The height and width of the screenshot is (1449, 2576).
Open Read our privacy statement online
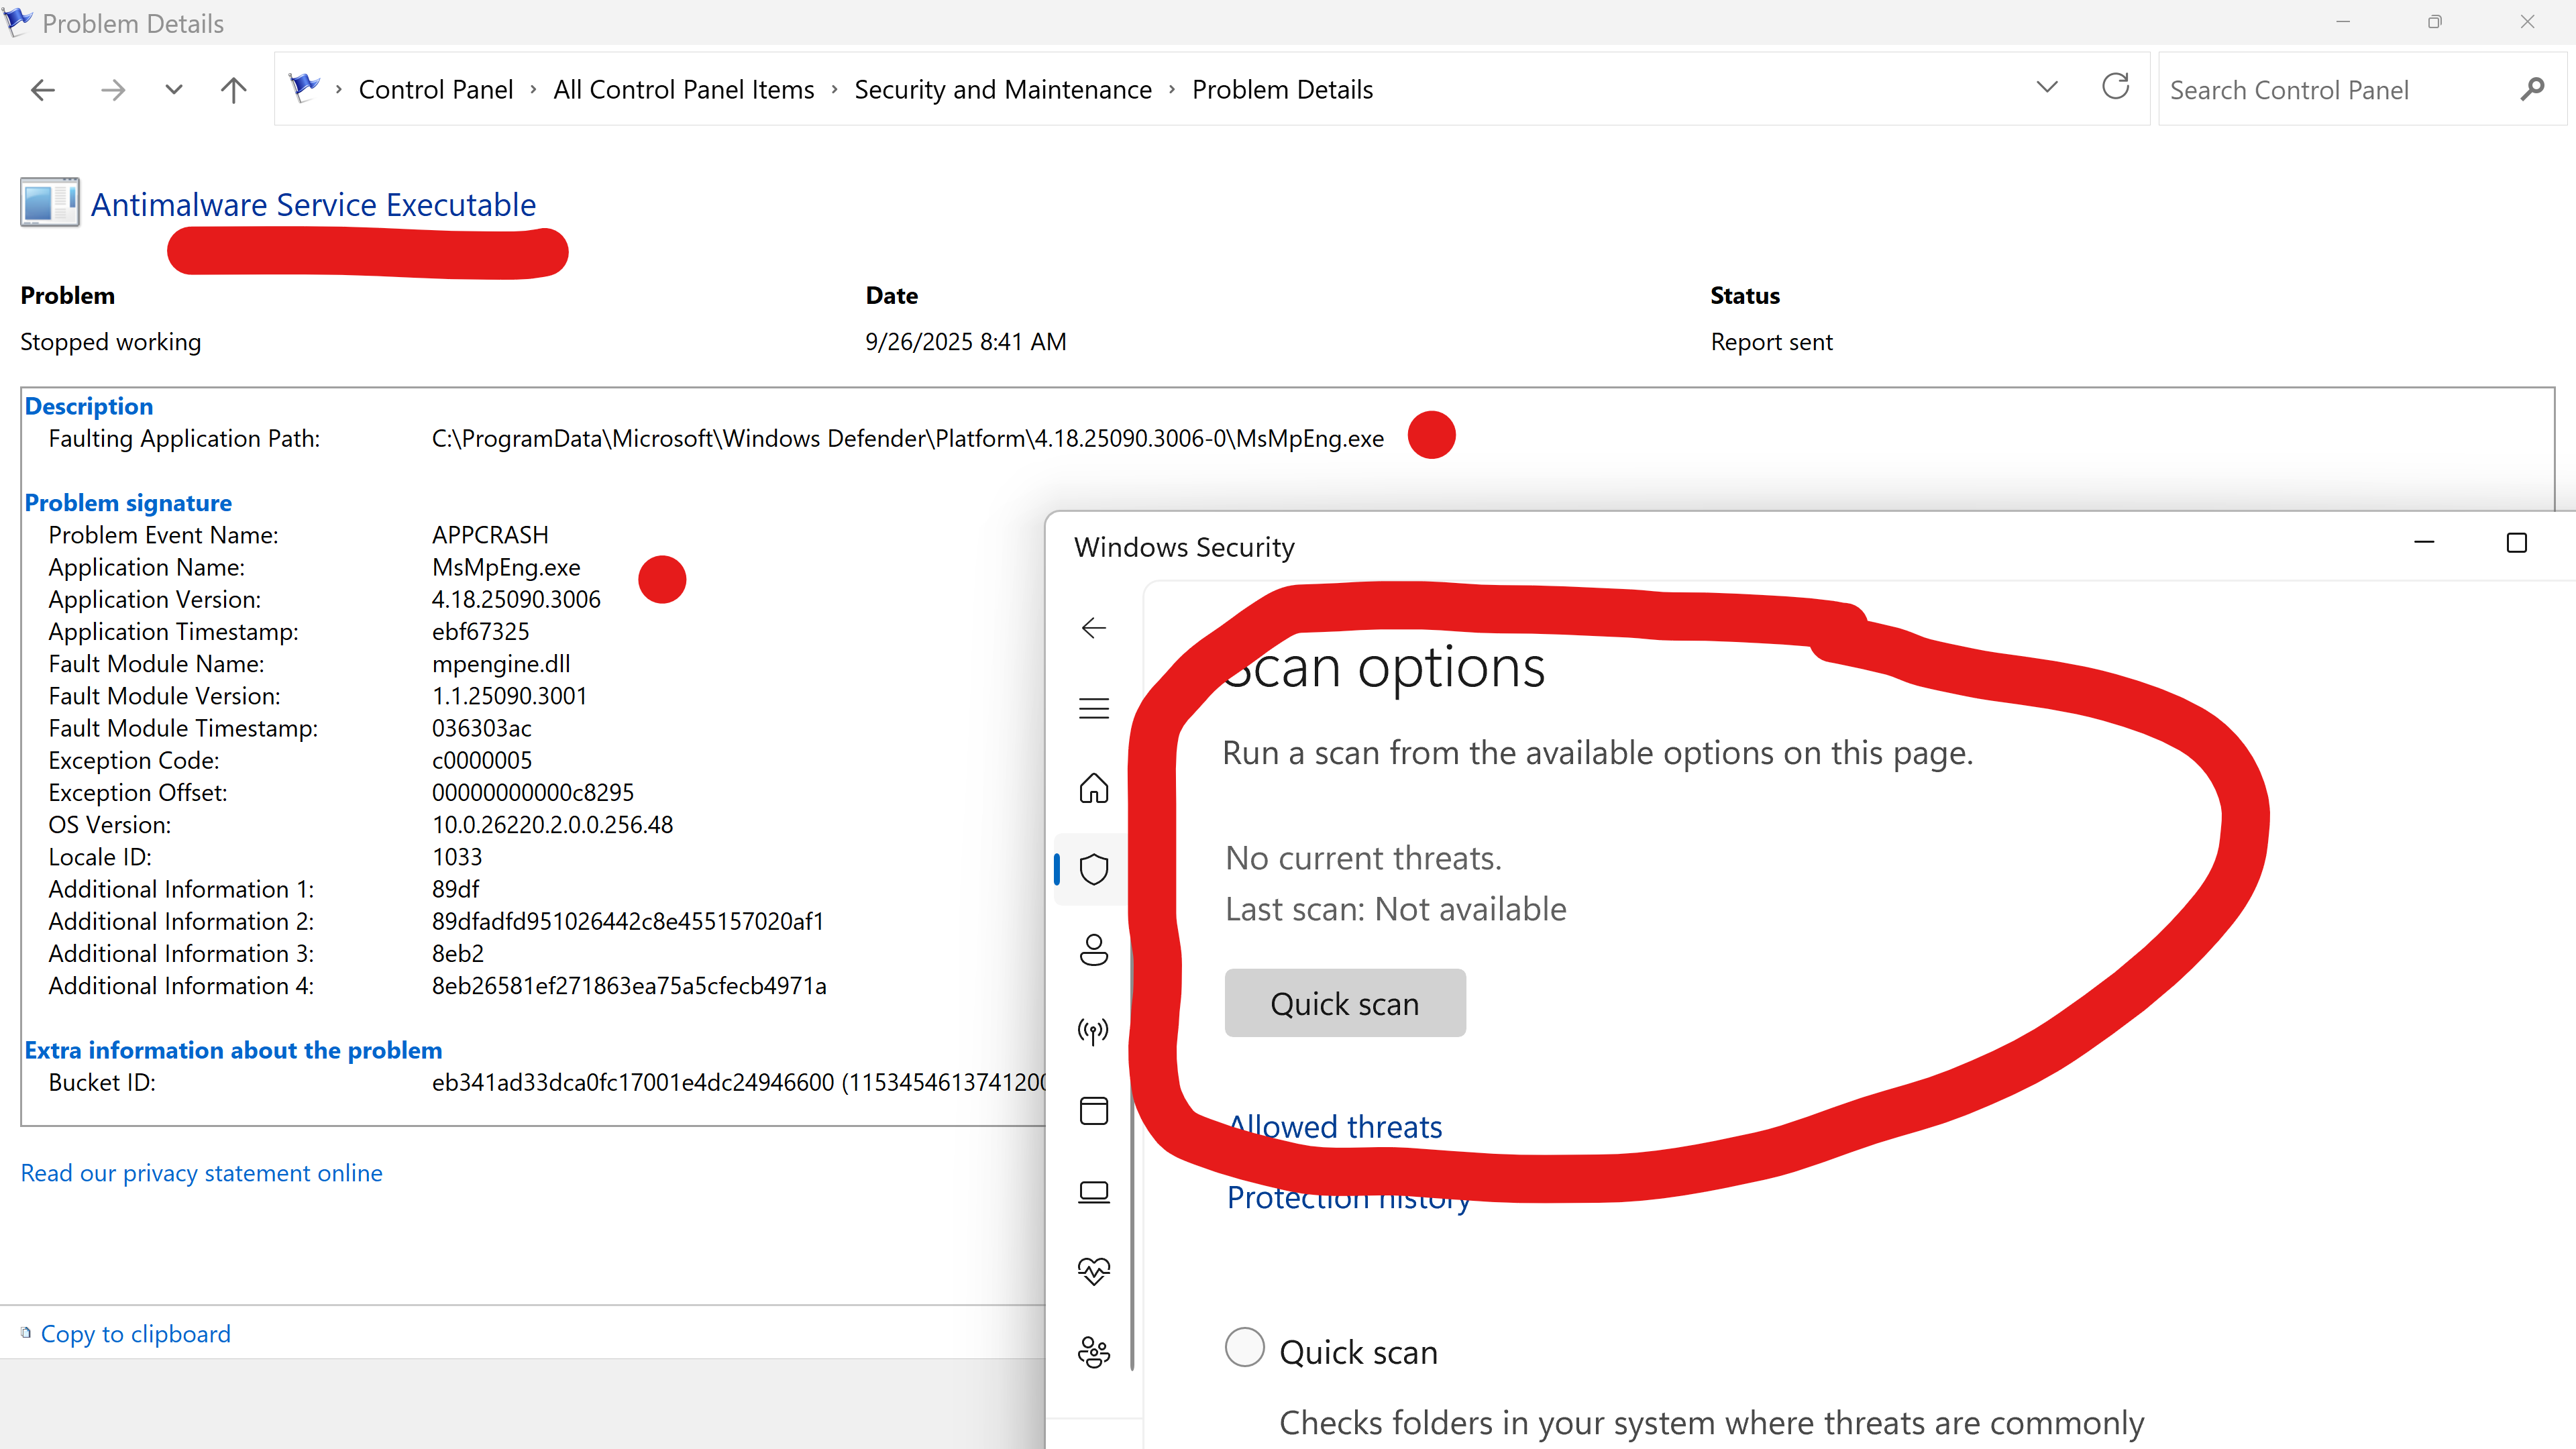pyautogui.click(x=201, y=1173)
